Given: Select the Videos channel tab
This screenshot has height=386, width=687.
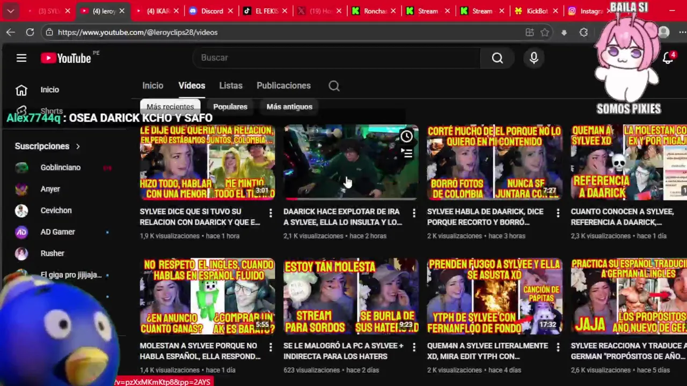Looking at the screenshot, I should point(192,86).
